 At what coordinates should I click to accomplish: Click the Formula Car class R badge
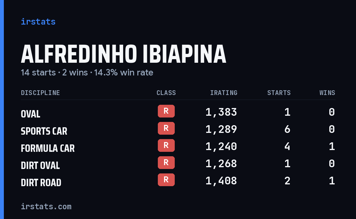pos(166,146)
